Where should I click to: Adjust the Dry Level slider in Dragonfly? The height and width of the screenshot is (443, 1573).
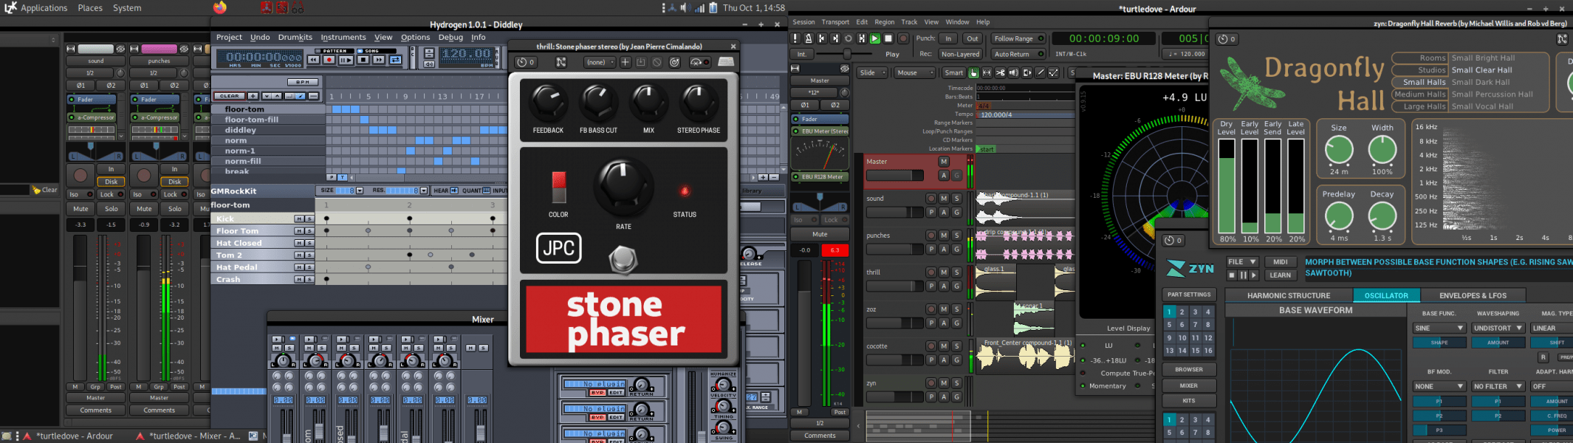pyautogui.click(x=1227, y=186)
